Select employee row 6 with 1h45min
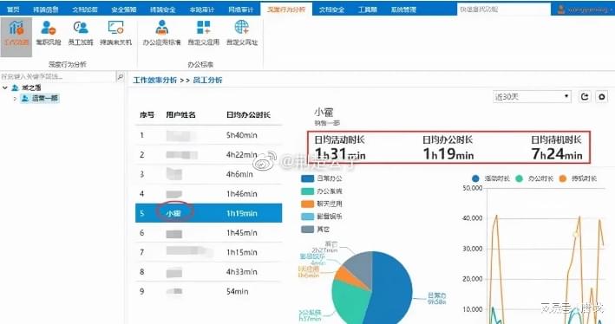 209,233
